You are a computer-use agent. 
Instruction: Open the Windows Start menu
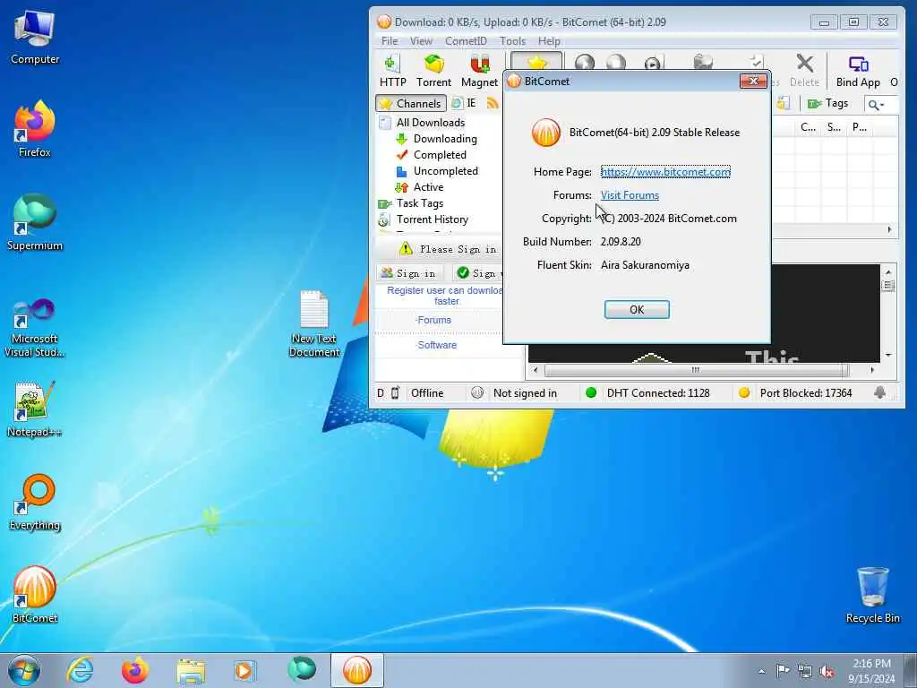point(23,670)
